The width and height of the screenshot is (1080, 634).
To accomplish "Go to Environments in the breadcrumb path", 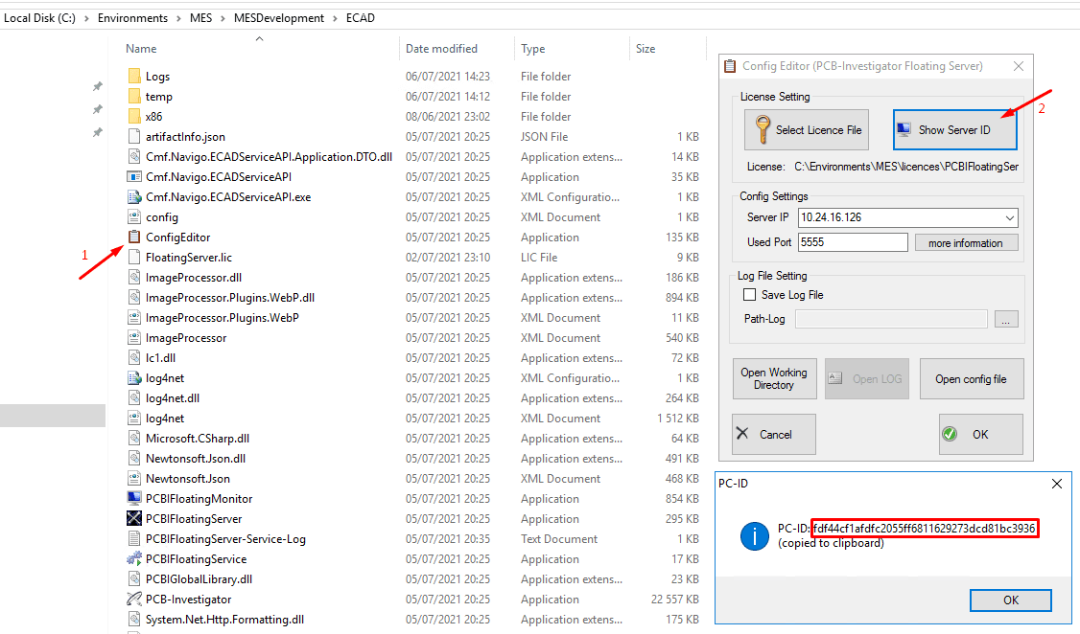I will pyautogui.click(x=133, y=18).
